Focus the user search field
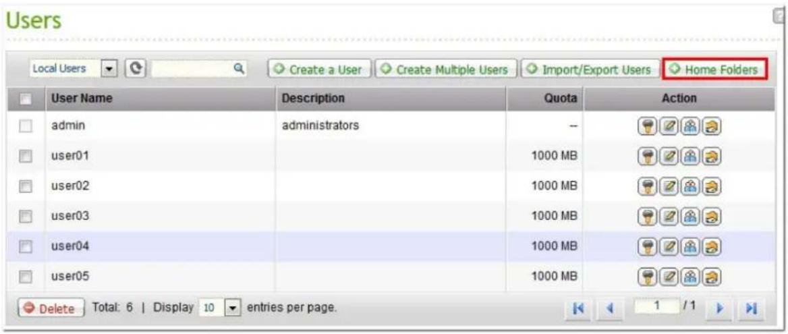The height and width of the screenshot is (334, 788). point(198,69)
